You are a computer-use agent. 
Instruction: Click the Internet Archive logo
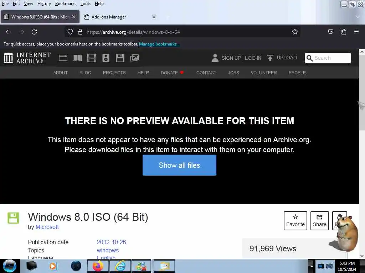pyautogui.click(x=27, y=58)
